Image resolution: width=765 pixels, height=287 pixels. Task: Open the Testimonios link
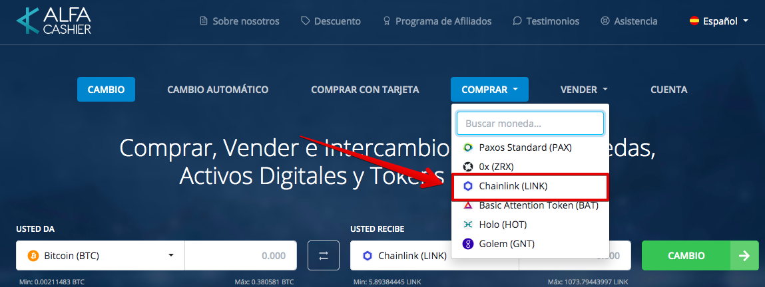coord(546,21)
